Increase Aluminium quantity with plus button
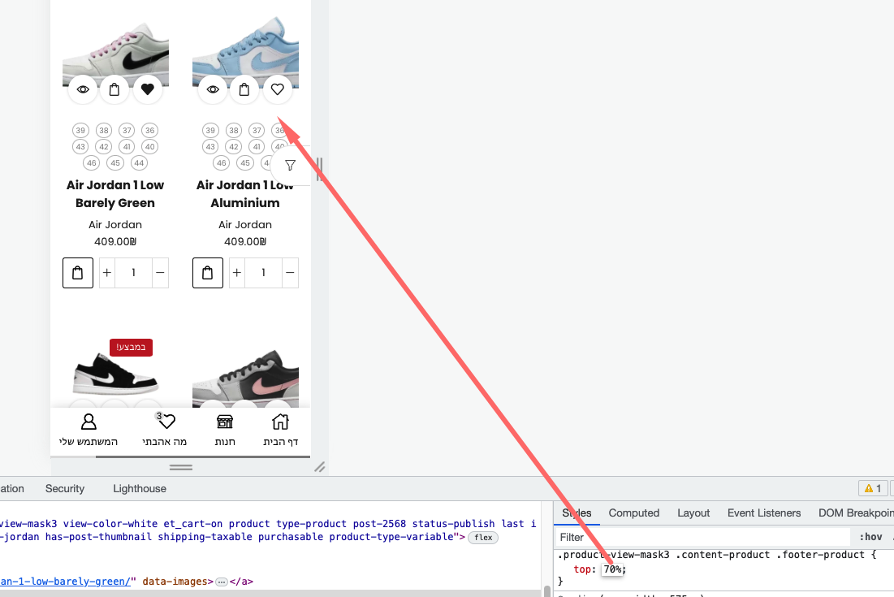894x597 pixels. tap(237, 273)
